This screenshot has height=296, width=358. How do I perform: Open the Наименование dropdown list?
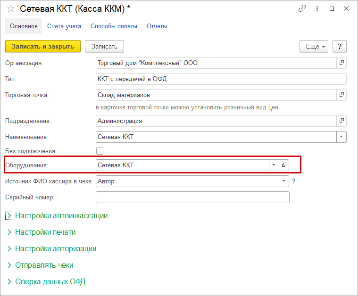[341, 137]
